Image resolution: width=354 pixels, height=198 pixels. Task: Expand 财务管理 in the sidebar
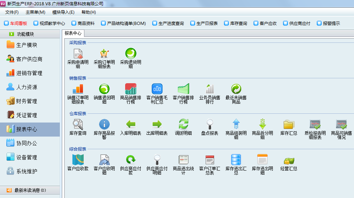pyautogui.click(x=26, y=101)
